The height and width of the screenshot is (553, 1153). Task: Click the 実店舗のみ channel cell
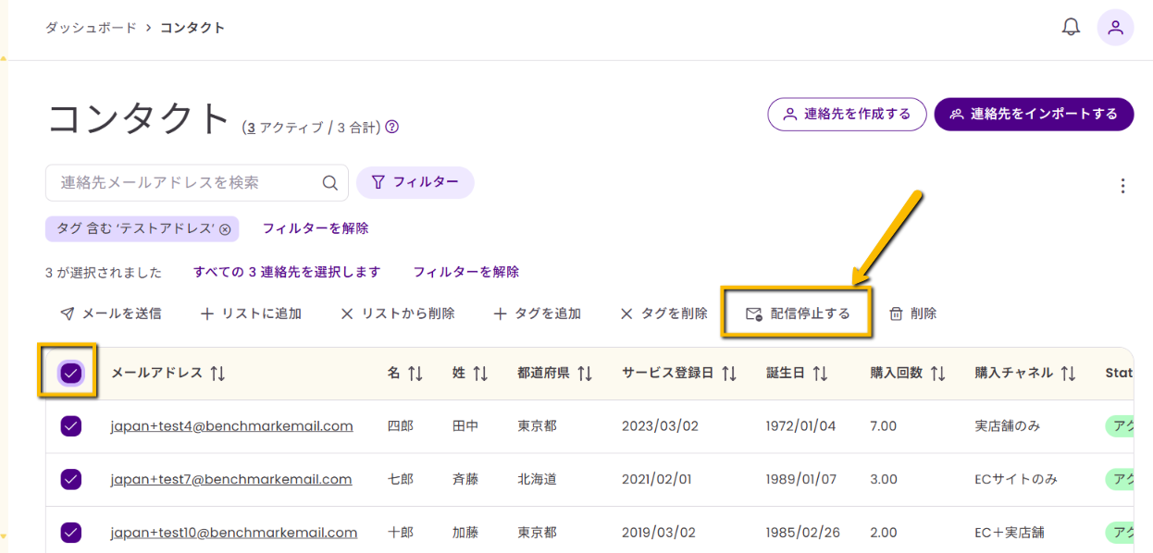click(1008, 426)
